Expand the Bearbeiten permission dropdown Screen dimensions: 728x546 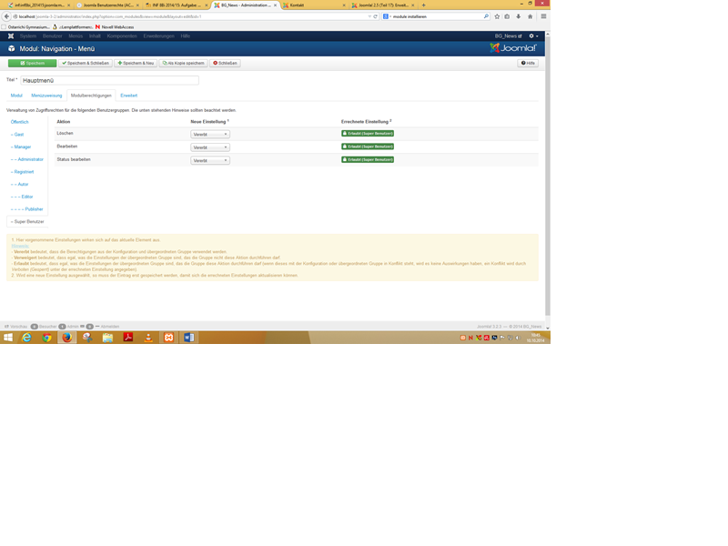[210, 147]
